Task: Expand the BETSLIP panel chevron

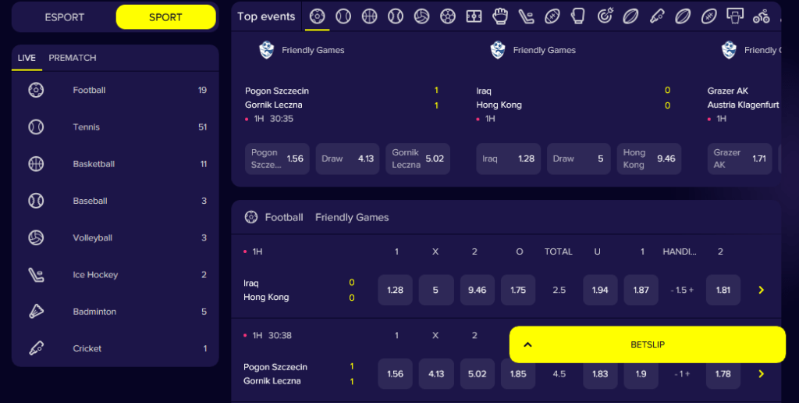Action: (x=528, y=345)
